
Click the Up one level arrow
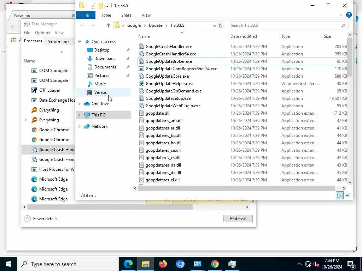coord(108,25)
